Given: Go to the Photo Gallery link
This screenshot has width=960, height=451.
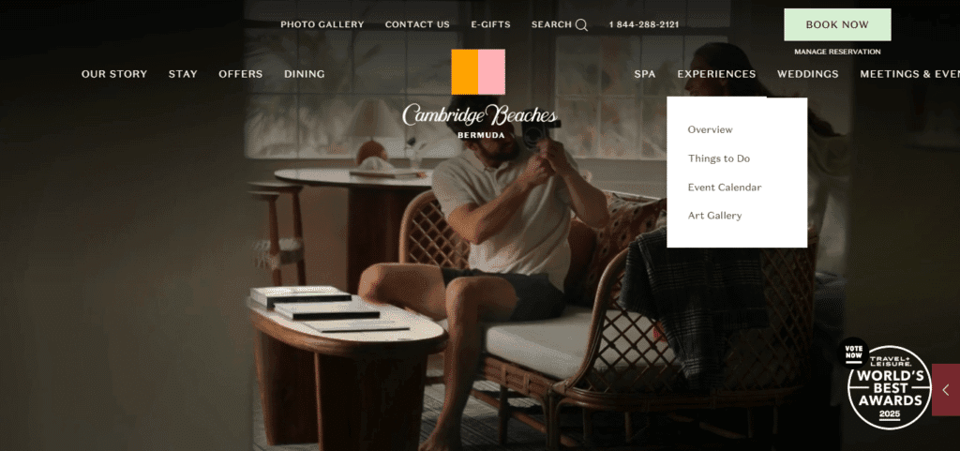Looking at the screenshot, I should pyautogui.click(x=322, y=25).
